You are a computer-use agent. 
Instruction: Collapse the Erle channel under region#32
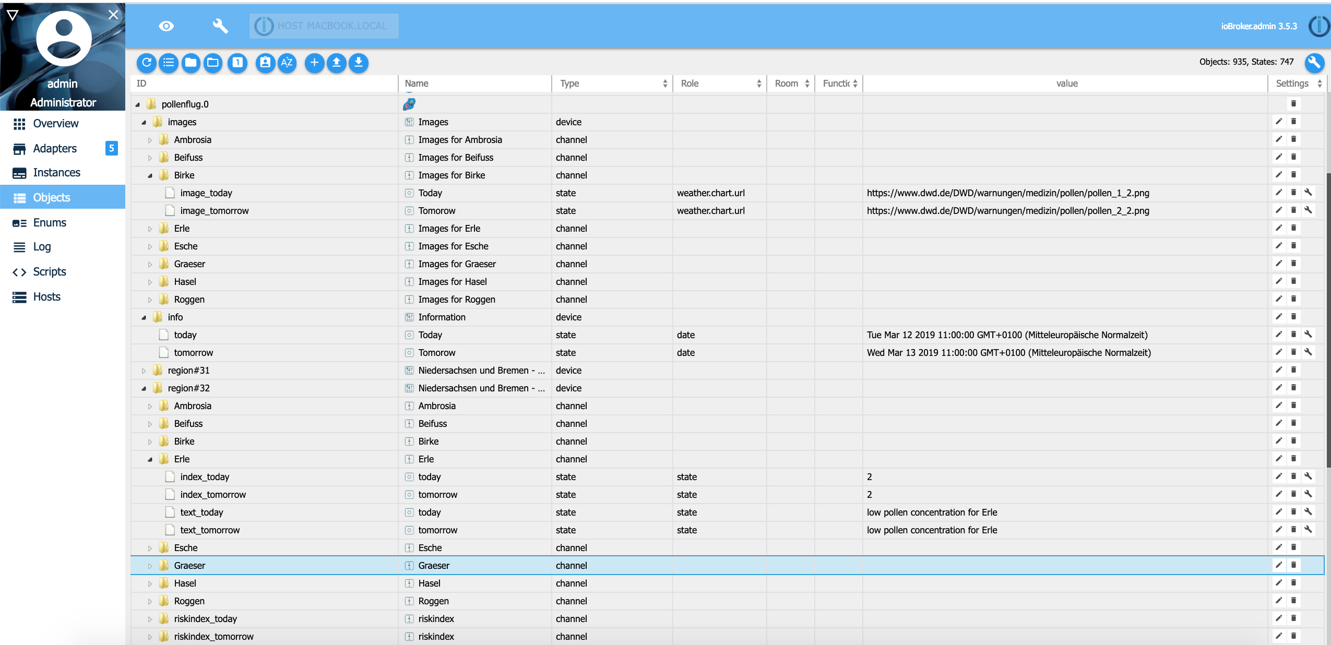pyautogui.click(x=150, y=460)
